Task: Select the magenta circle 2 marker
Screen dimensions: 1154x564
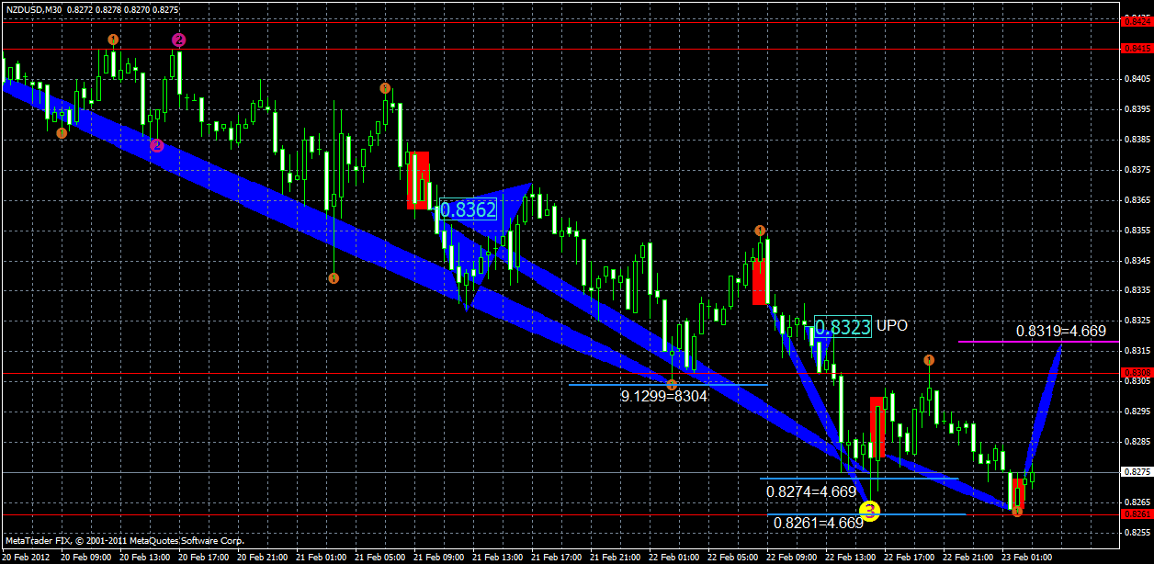Action: pyautogui.click(x=177, y=39)
